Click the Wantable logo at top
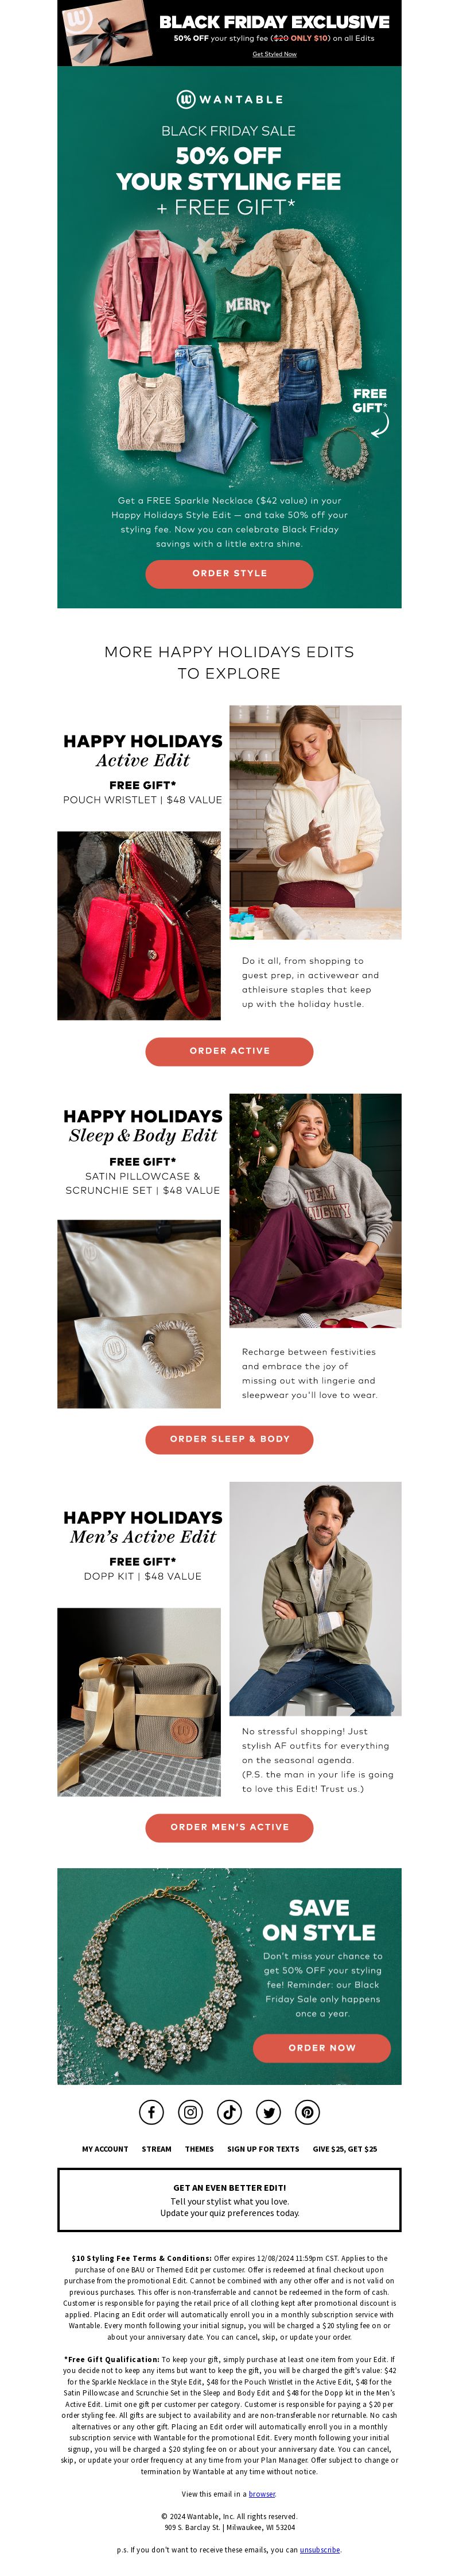 click(x=229, y=99)
